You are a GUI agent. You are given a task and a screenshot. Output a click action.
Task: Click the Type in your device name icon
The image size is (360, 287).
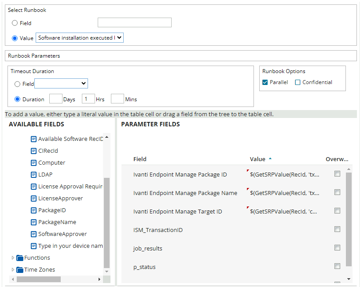point(33,246)
